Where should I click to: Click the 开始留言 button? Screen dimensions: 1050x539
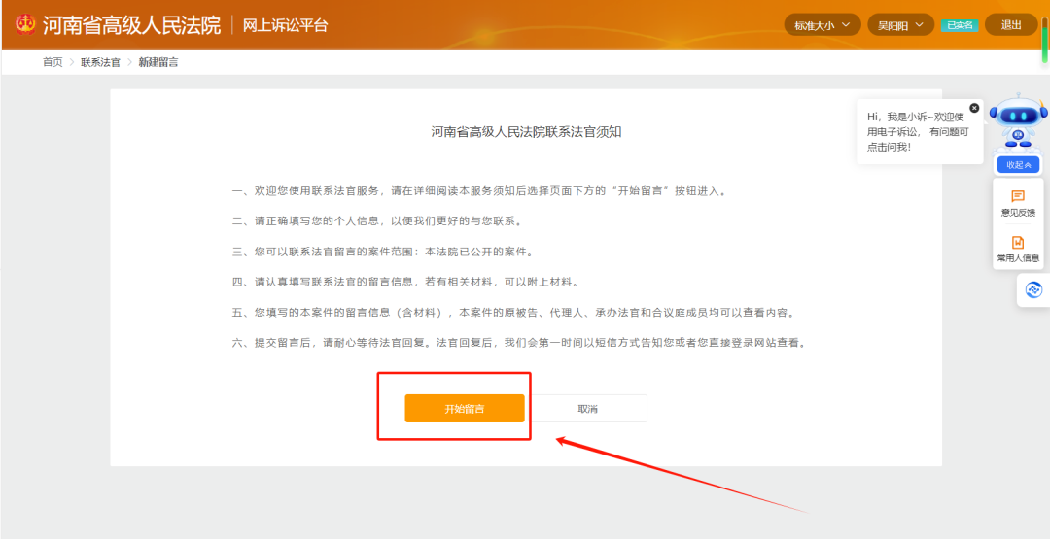click(x=464, y=409)
